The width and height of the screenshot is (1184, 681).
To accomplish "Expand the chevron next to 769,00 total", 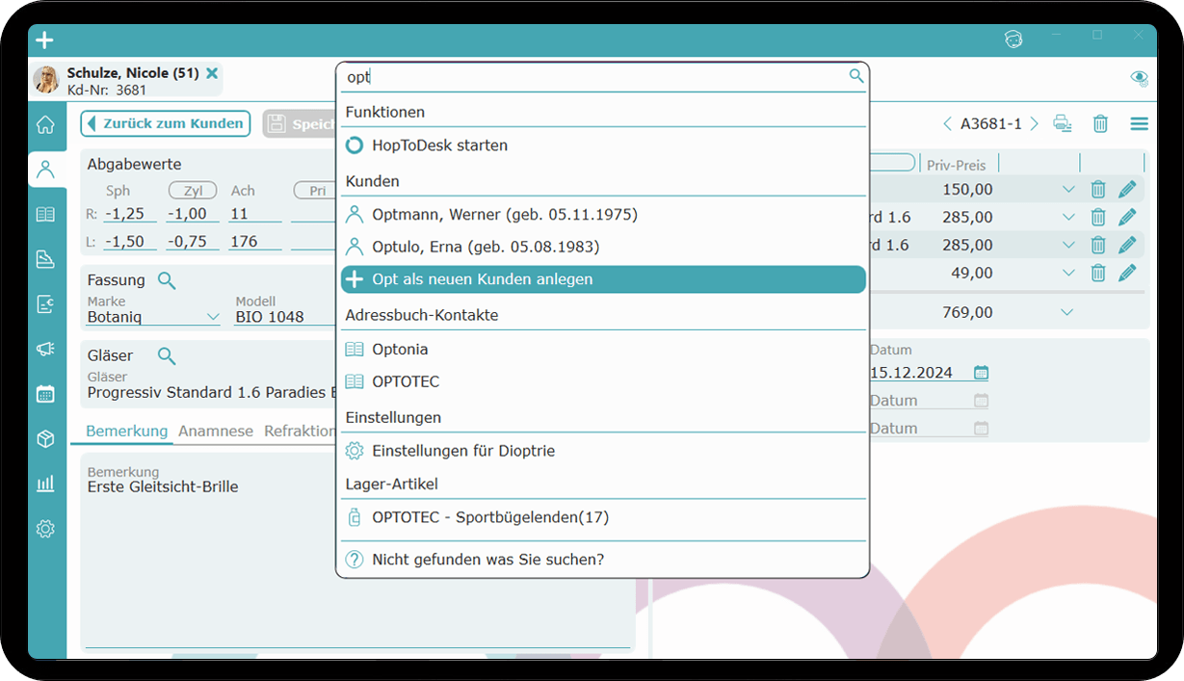I will click(x=1066, y=313).
